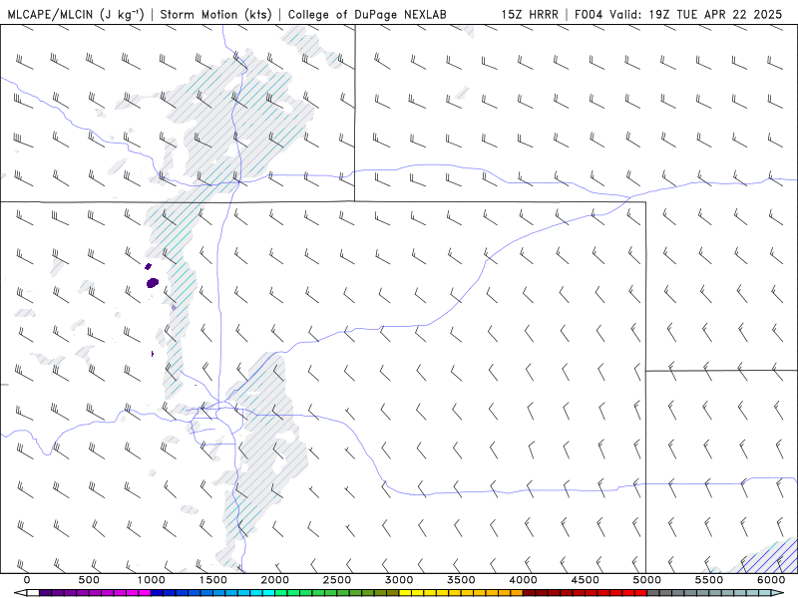Image resolution: width=798 pixels, height=598 pixels.
Task: Click the white swatch at the color bar start
Action: (x=33, y=593)
